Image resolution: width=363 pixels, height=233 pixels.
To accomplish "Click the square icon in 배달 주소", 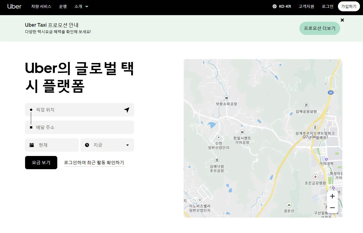I will coord(31,127).
